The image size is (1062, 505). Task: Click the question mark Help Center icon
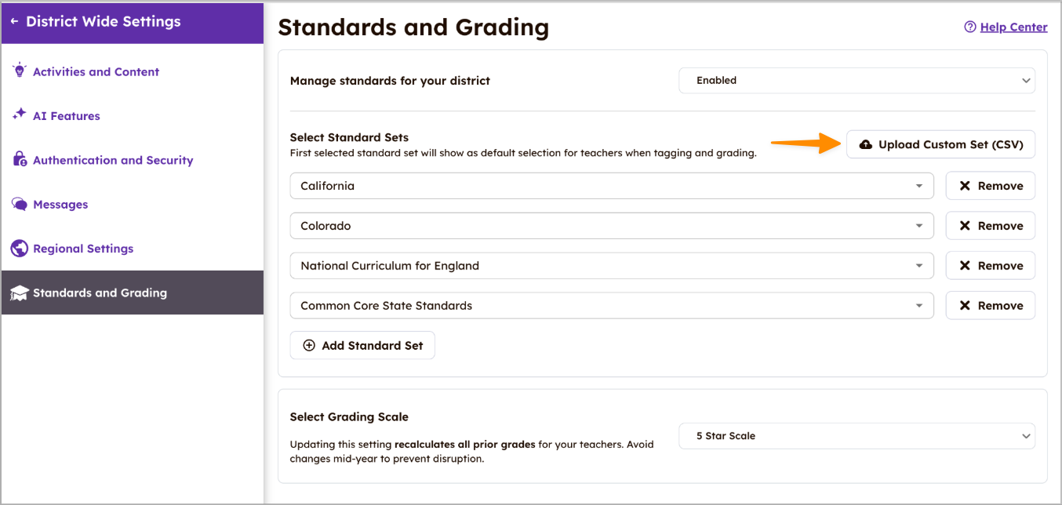pyautogui.click(x=970, y=27)
